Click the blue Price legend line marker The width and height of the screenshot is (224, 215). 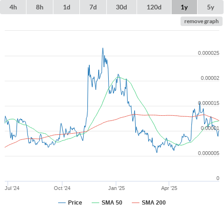click(62, 203)
